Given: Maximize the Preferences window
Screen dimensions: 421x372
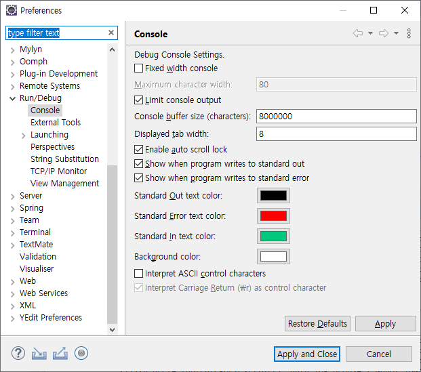Looking at the screenshot, I should (374, 10).
